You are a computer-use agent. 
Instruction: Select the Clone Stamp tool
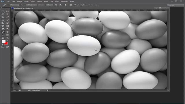coord(3,23)
